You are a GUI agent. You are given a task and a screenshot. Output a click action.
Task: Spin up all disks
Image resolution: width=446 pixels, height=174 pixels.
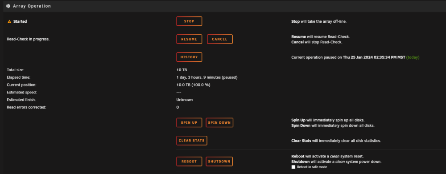(189, 123)
